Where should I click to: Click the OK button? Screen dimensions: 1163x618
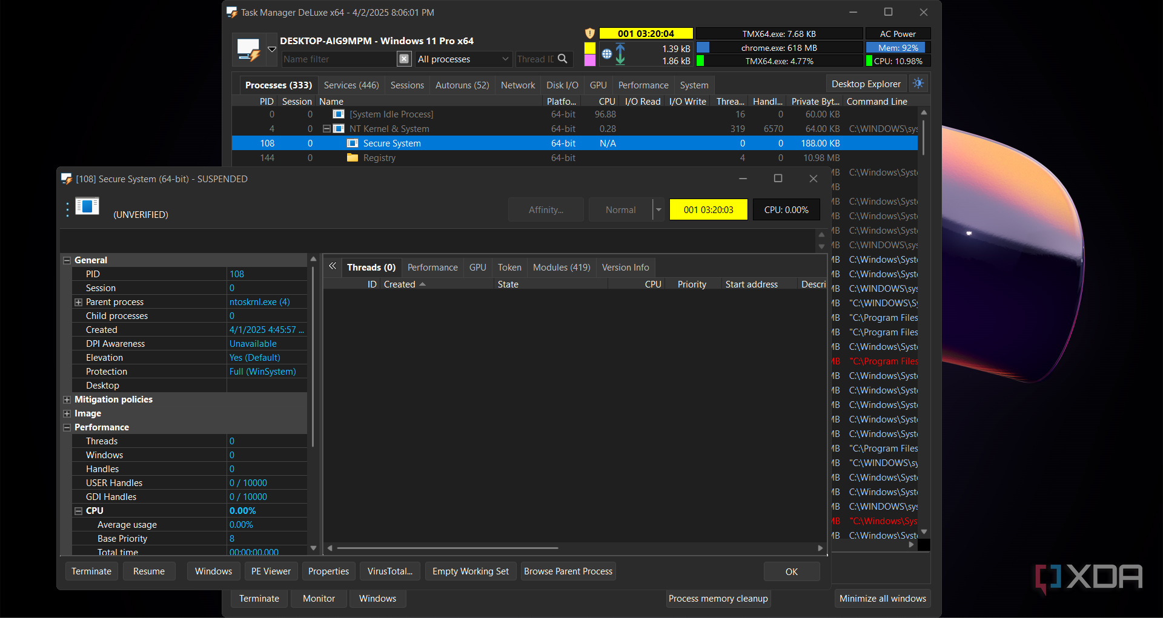[x=792, y=571]
